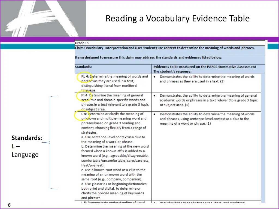The image size is (279, 209).
Task: Click 'b. Determine the meaning of the new word'
Action: [x=115, y=146]
